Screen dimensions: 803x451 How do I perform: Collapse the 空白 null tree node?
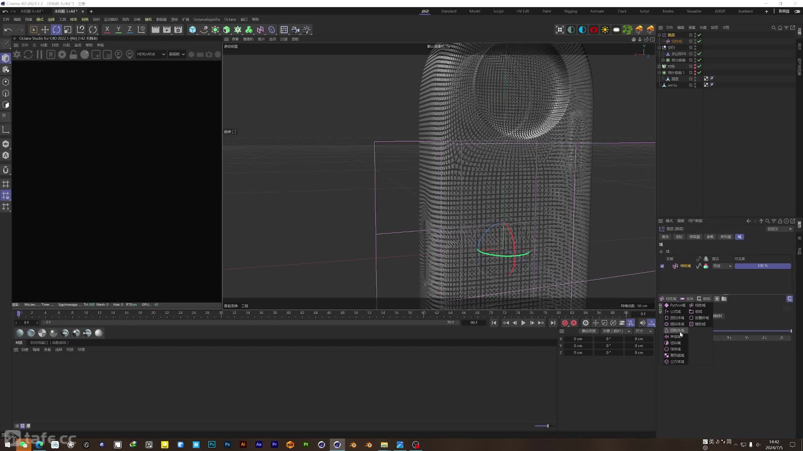pos(660,48)
